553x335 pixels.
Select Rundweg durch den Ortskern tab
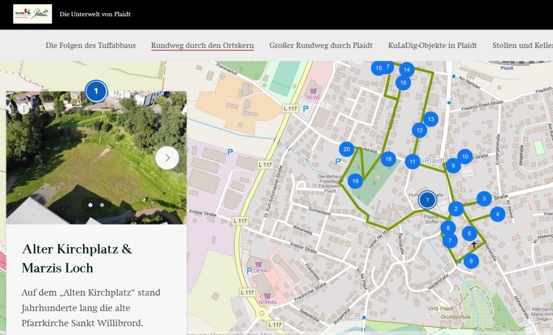pyautogui.click(x=203, y=45)
